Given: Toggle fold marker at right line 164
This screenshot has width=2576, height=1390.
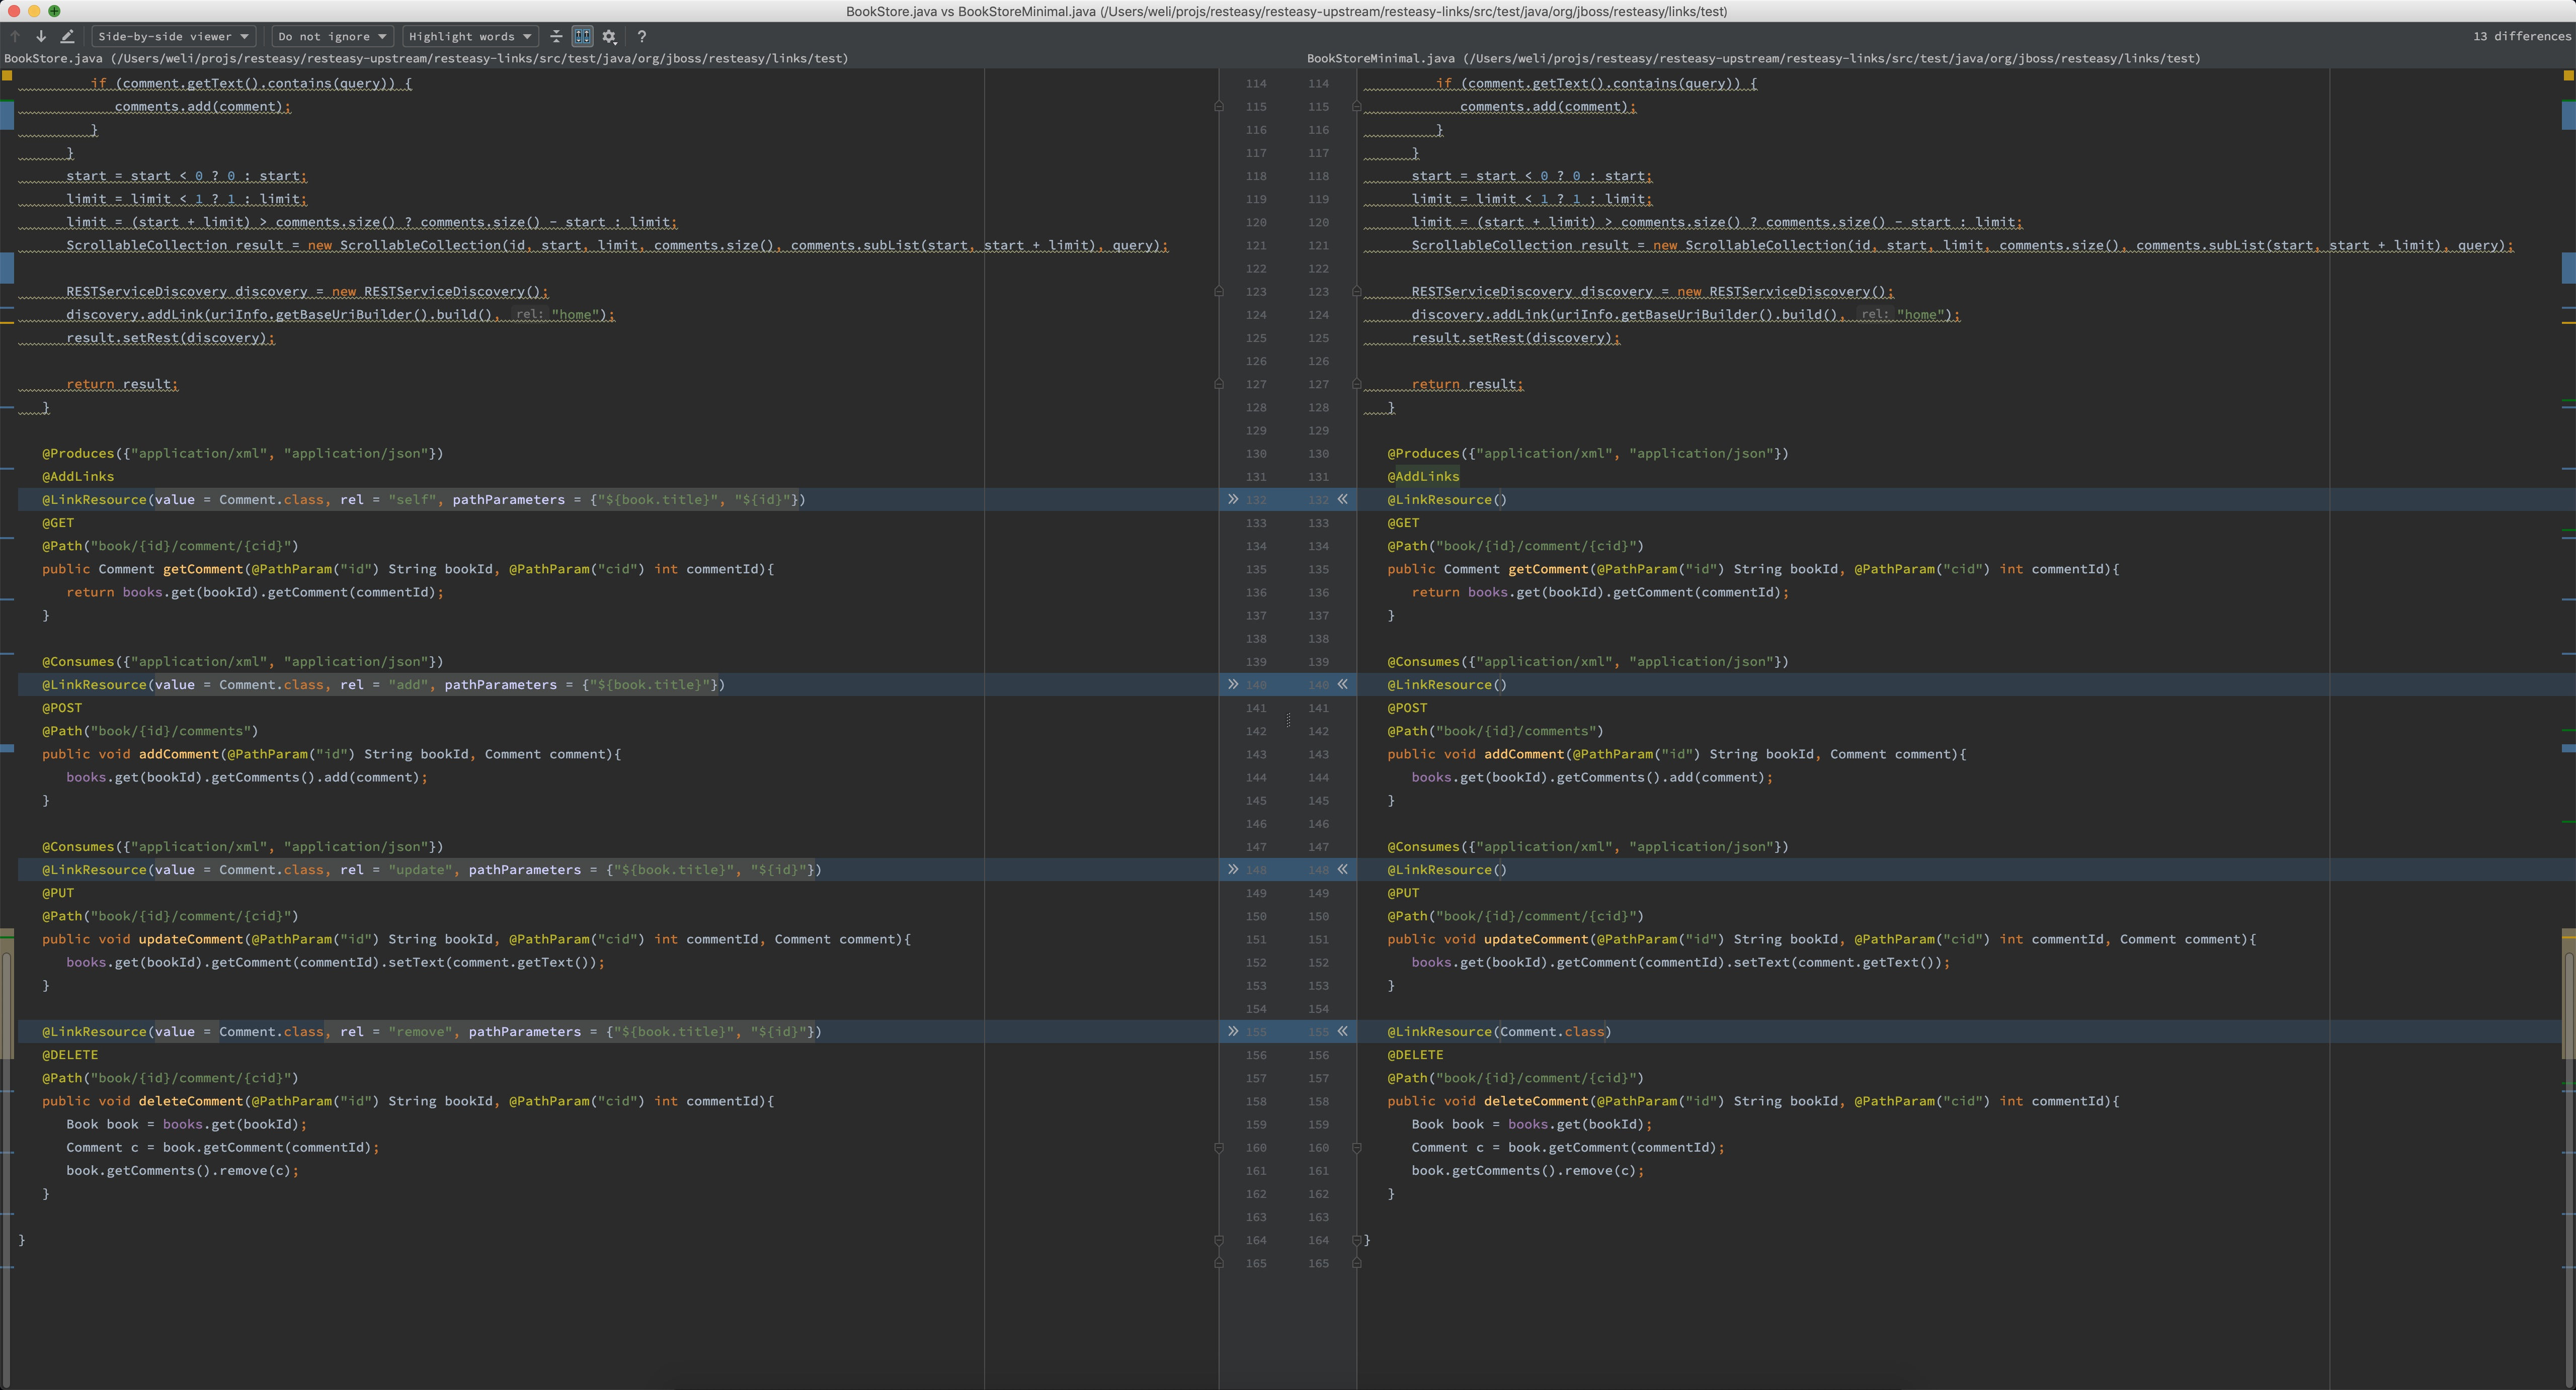Looking at the screenshot, I should [x=1357, y=1240].
